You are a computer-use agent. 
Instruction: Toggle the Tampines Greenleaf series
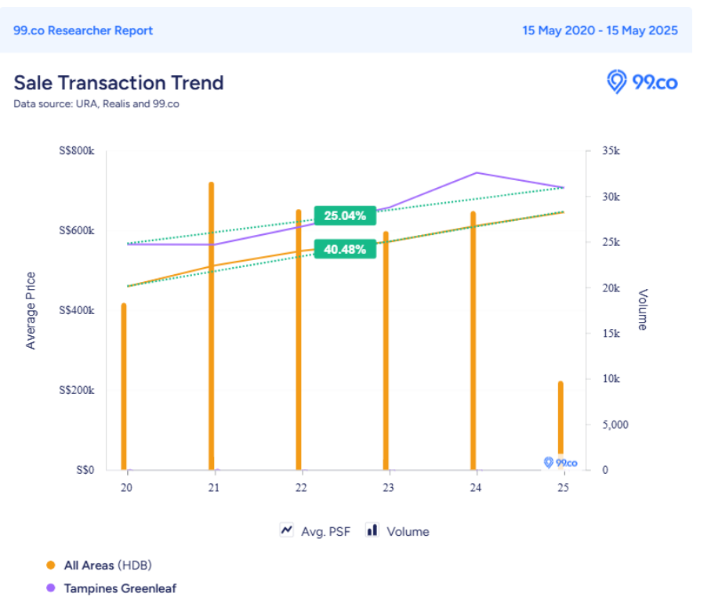(121, 588)
